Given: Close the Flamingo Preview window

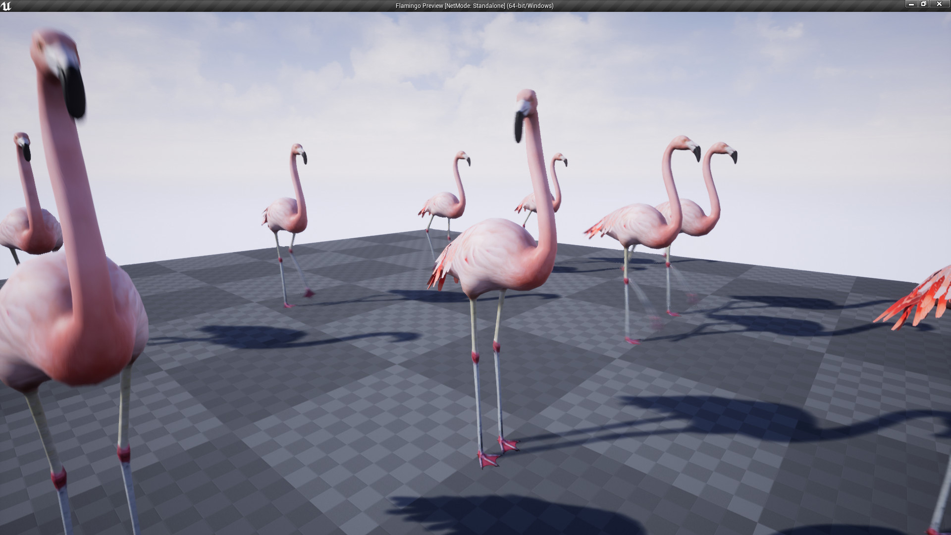Looking at the screenshot, I should [x=939, y=4].
